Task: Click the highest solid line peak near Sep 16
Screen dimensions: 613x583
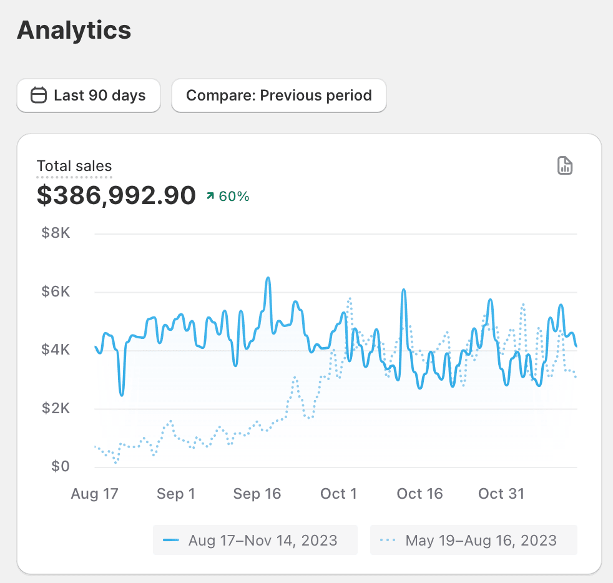Action: (x=268, y=278)
